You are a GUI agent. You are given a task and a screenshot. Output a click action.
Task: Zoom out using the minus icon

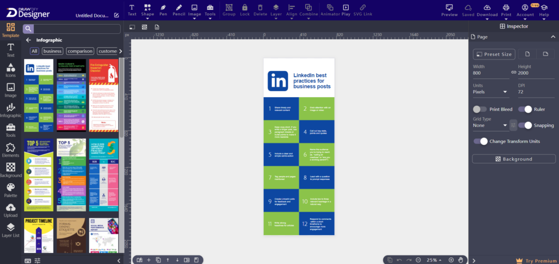(x=418, y=260)
